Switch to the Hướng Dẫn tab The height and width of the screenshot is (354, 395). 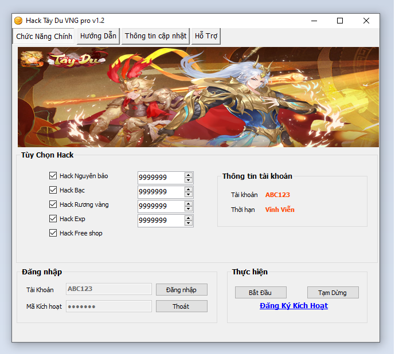pos(98,36)
